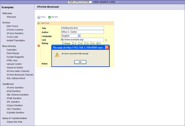The width and height of the screenshot is (185, 126).
Task: Click the Author text field
Action: (x=82, y=32)
